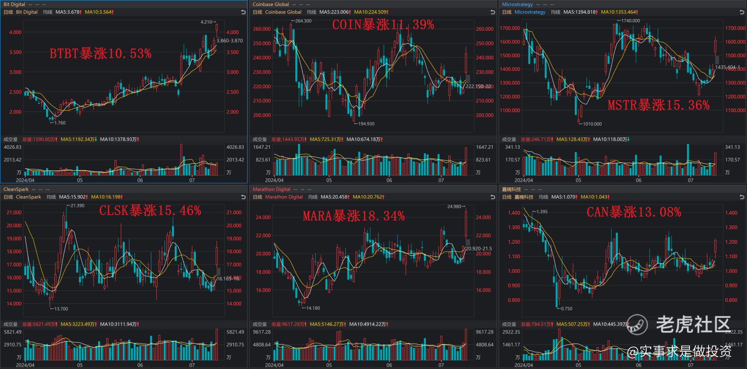The image size is (747, 369).
Task: Click the MA10:3111.94万 volume average
Action: pyautogui.click(x=120, y=324)
